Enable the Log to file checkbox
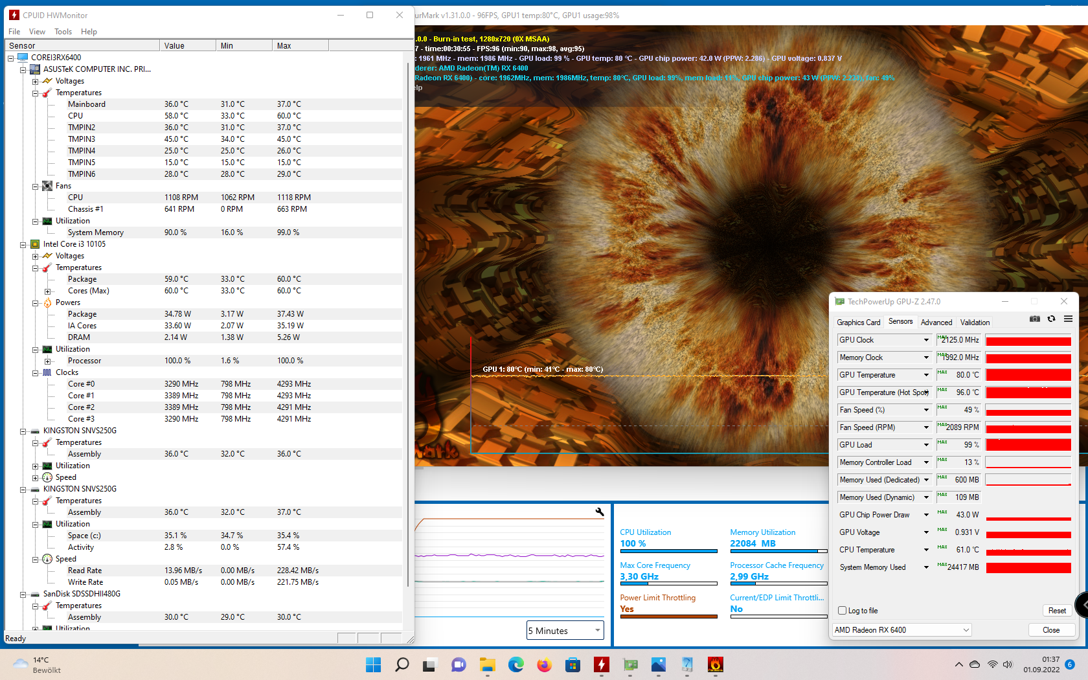Image resolution: width=1088 pixels, height=680 pixels. (843, 611)
